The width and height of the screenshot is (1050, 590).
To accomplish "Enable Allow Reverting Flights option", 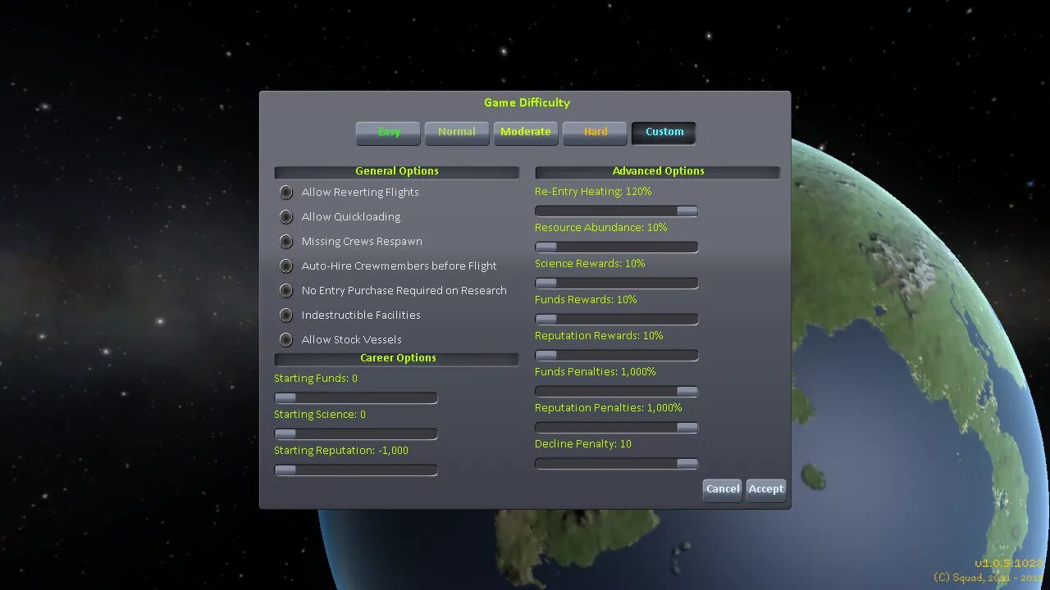I will (x=285, y=193).
